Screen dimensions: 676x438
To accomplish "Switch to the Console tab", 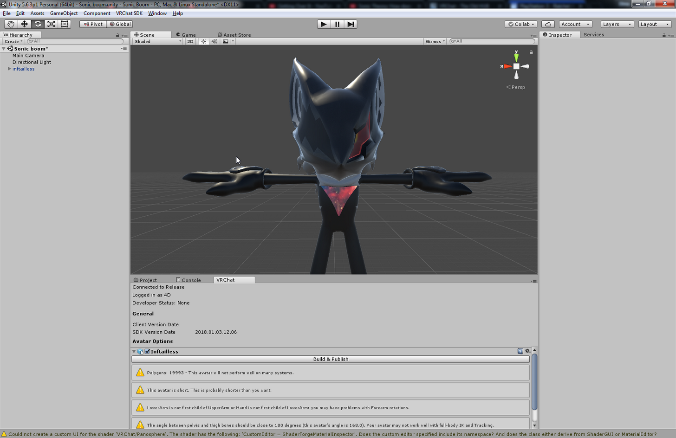I will [x=188, y=280].
